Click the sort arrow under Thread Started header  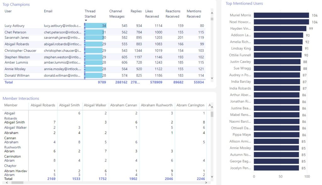click(85, 19)
